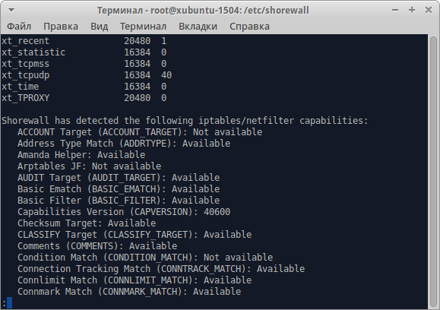Click the Capabilities Version 40600 value

click(x=217, y=212)
